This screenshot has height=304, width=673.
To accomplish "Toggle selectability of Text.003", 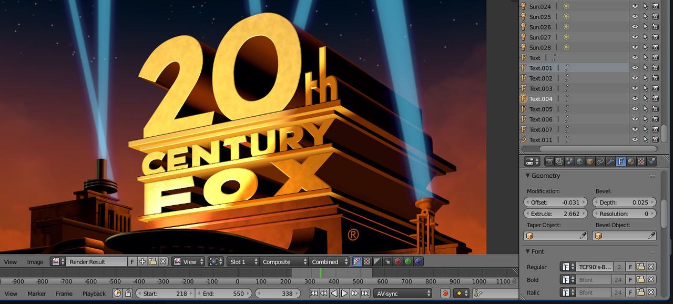I will [645, 88].
